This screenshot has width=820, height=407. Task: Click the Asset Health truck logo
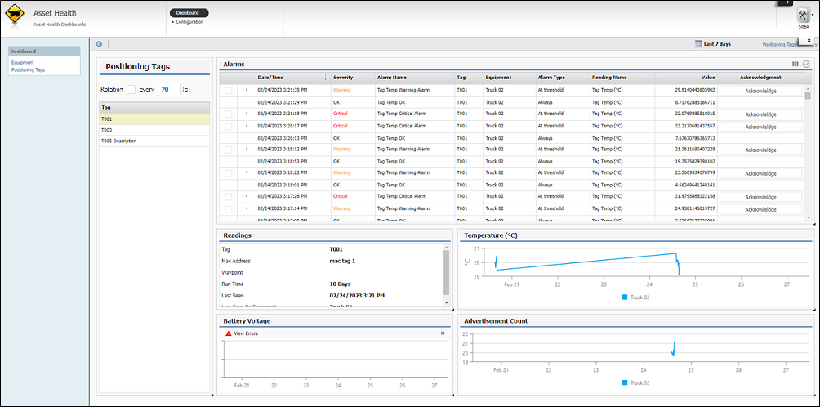pyautogui.click(x=16, y=16)
